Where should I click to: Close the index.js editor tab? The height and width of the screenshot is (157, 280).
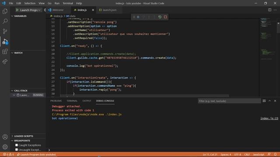tap(93, 10)
